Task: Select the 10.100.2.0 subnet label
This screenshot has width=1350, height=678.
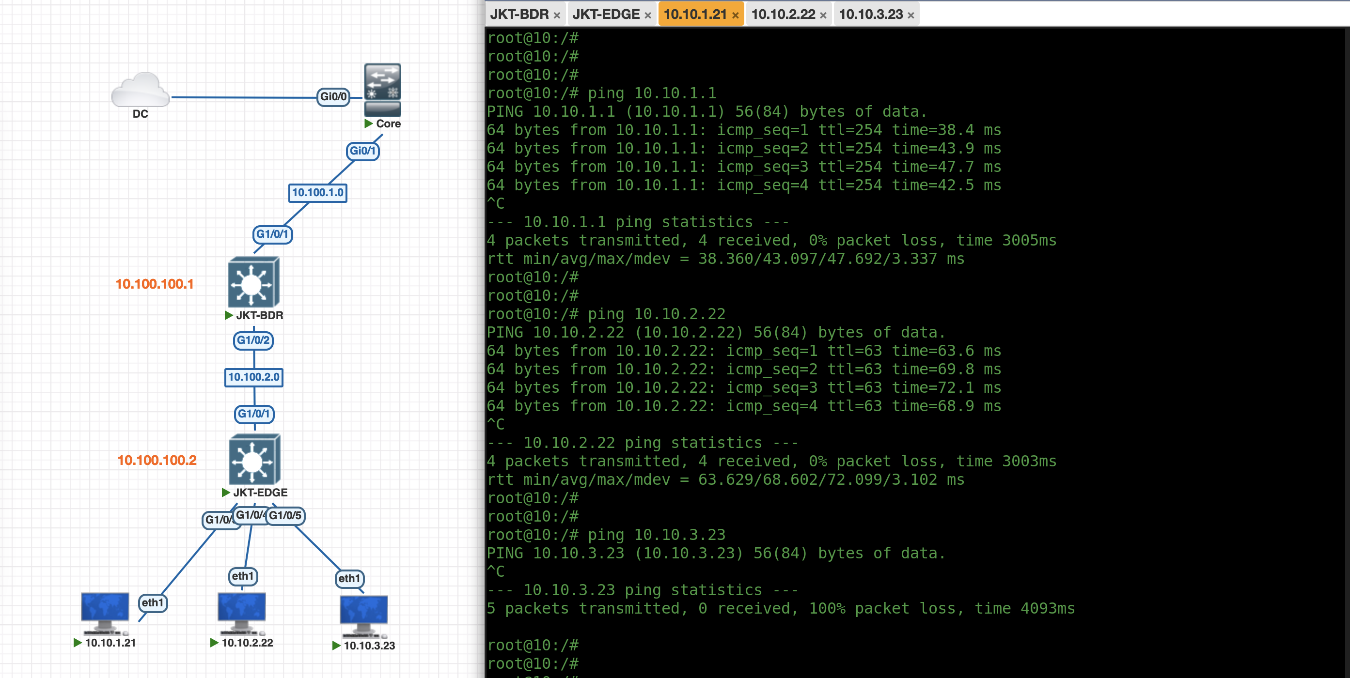Action: [x=253, y=377]
